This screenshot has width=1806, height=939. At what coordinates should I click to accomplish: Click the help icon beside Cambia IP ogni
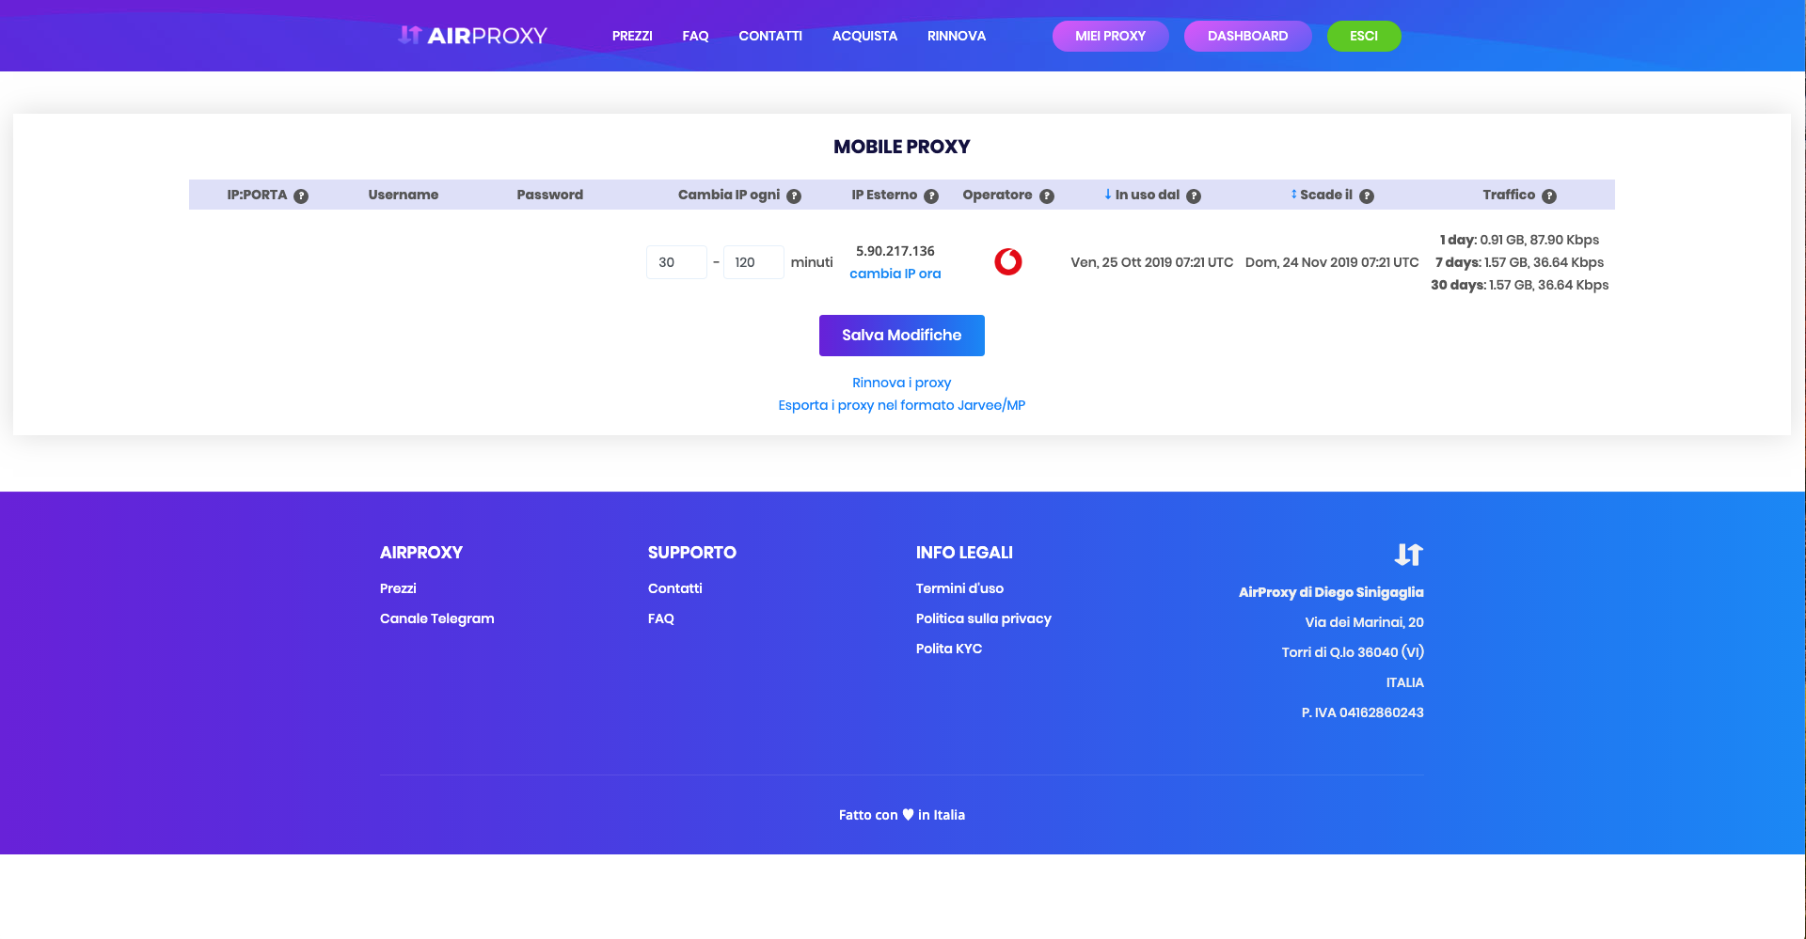tap(794, 196)
